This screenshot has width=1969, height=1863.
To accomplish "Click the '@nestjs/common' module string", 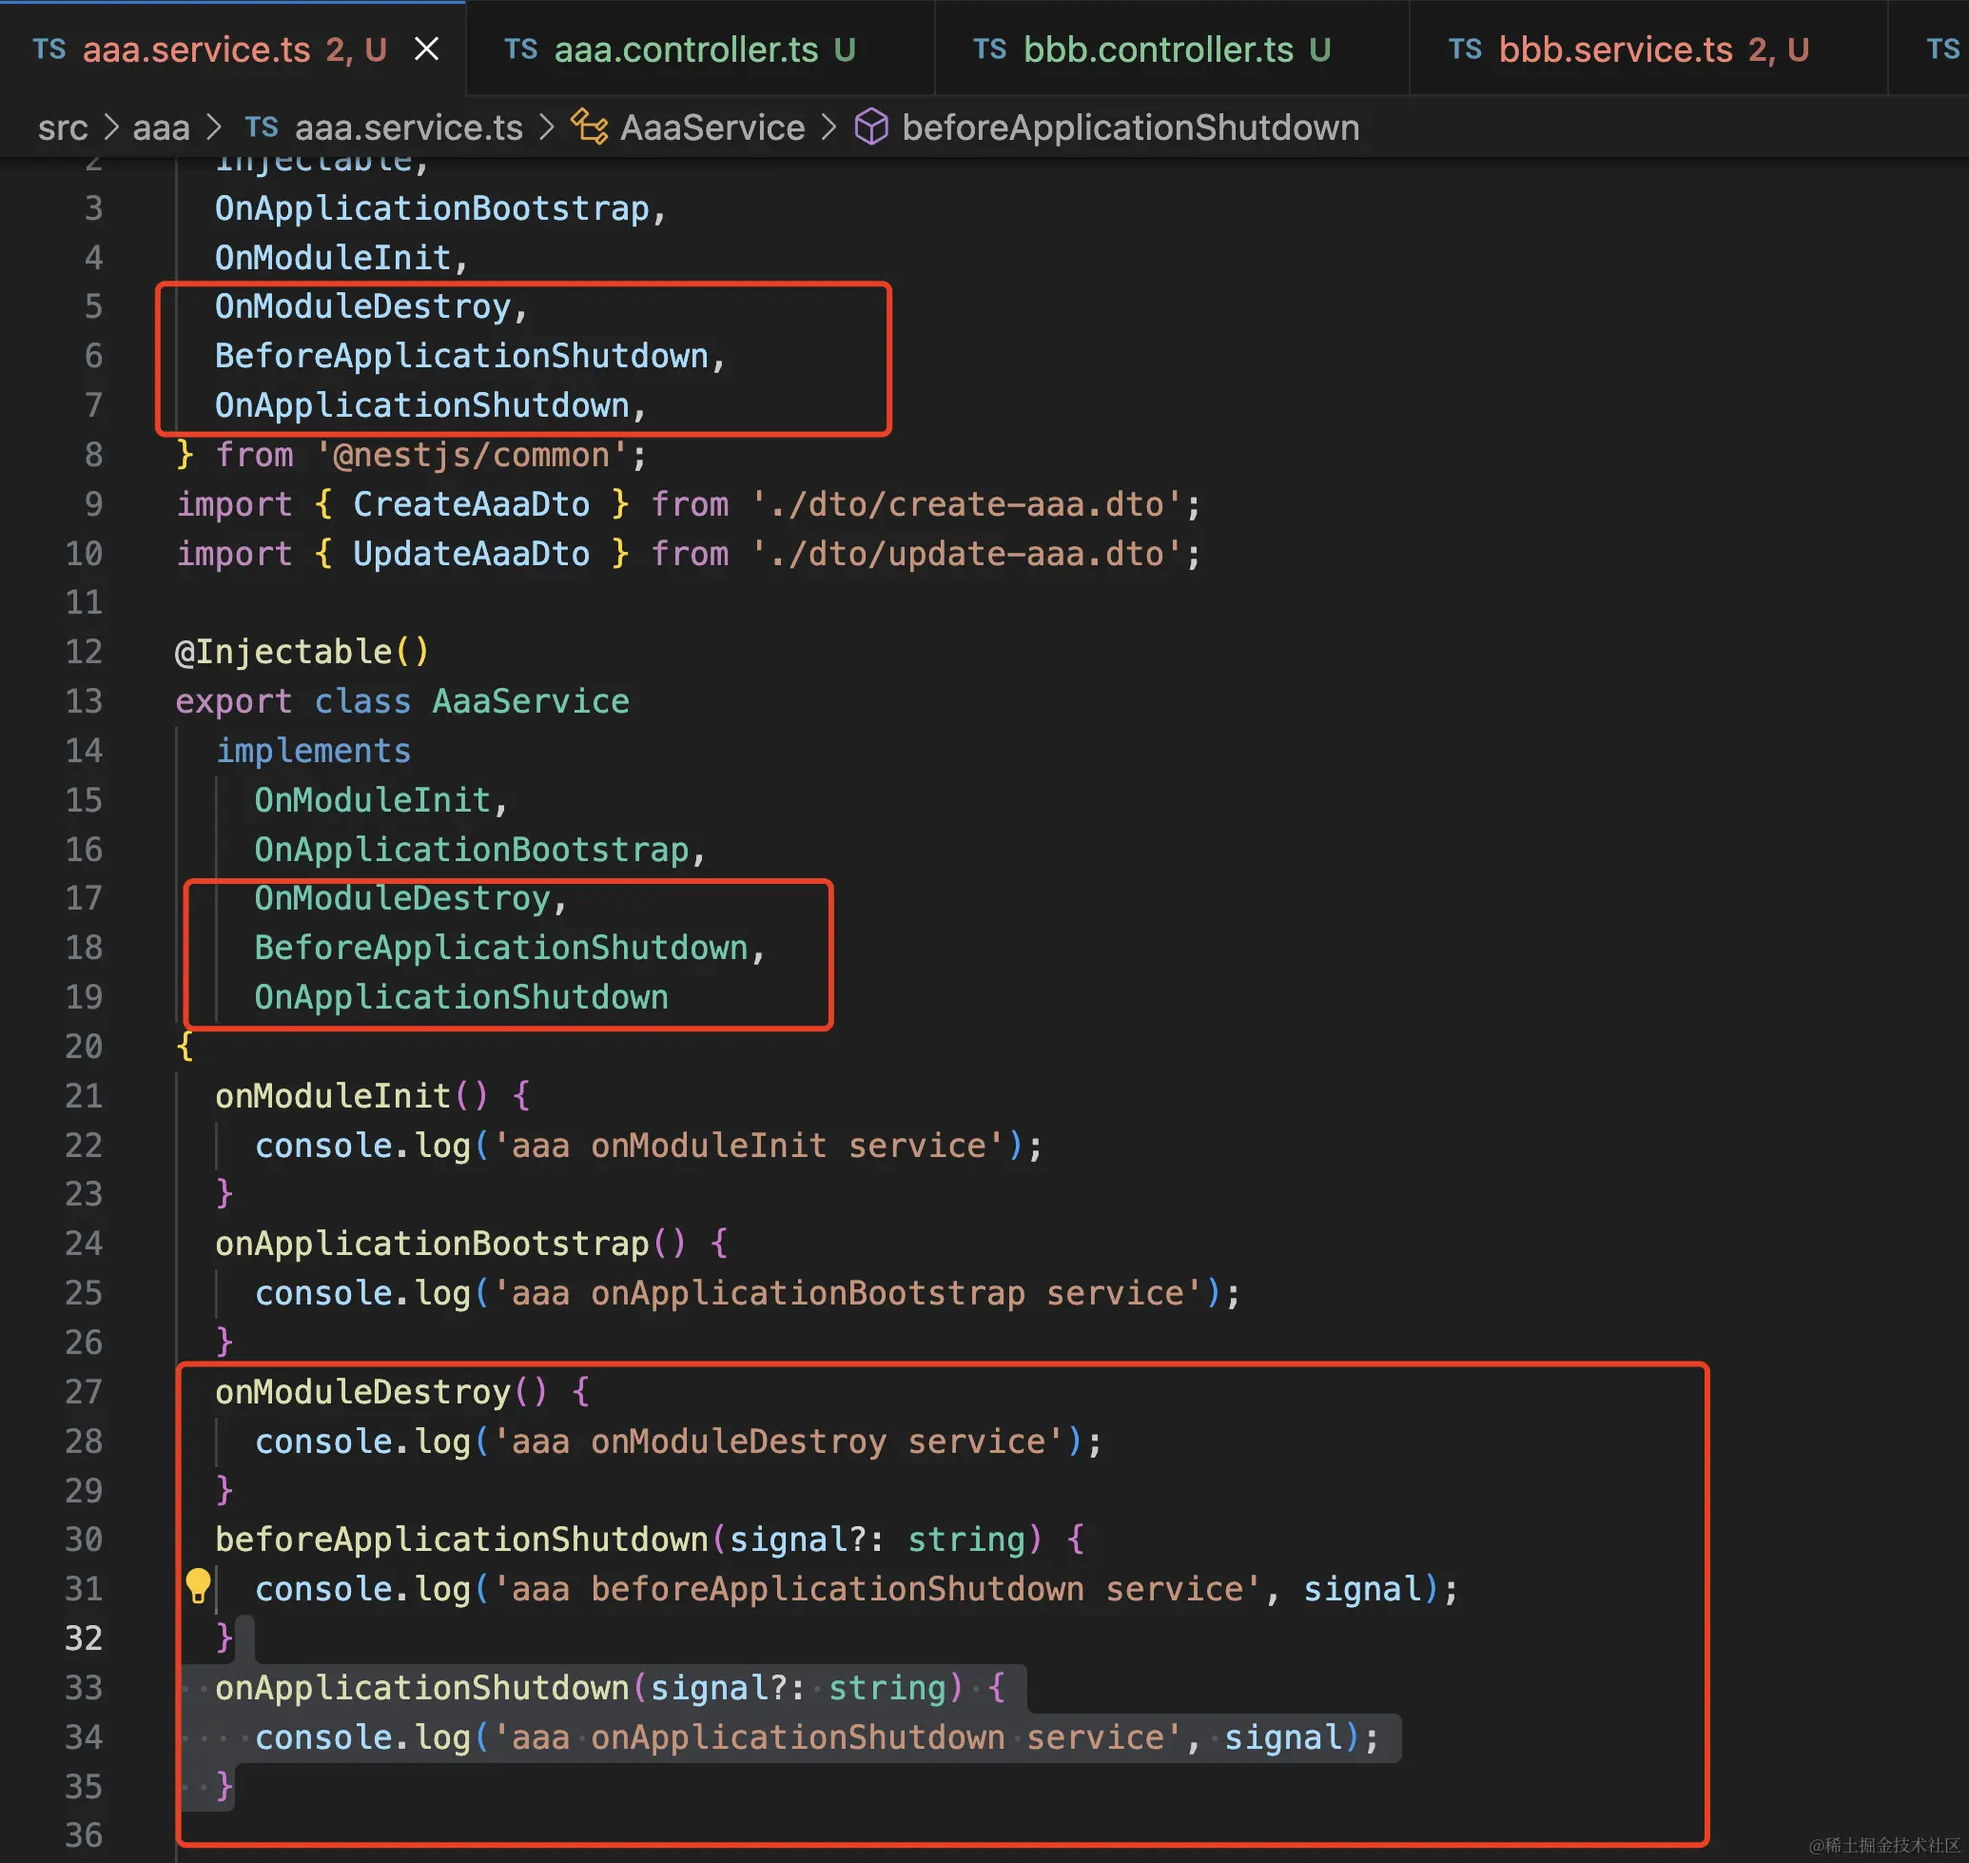I will [x=472, y=455].
